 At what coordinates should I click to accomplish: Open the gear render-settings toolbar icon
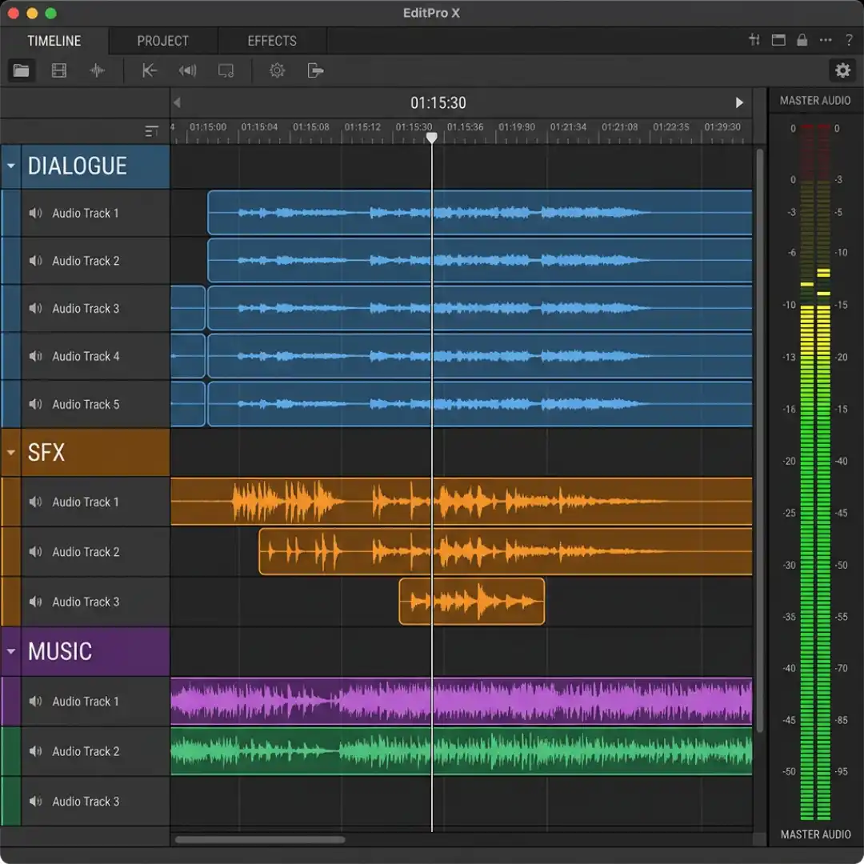(277, 70)
